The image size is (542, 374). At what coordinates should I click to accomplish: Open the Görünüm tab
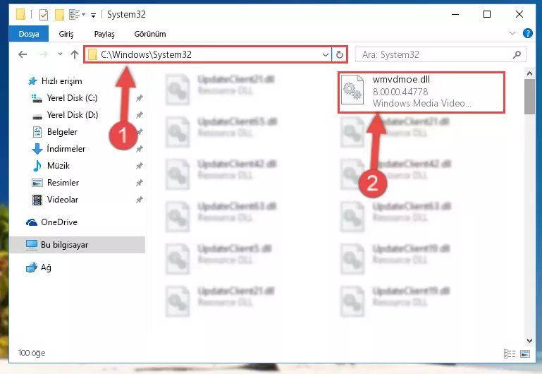click(x=150, y=34)
